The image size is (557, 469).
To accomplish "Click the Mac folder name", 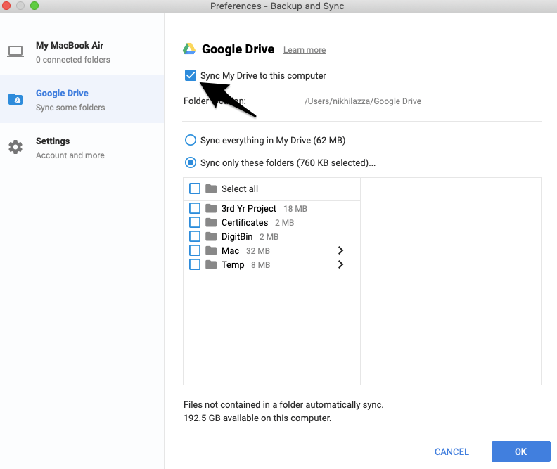I will click(x=230, y=251).
